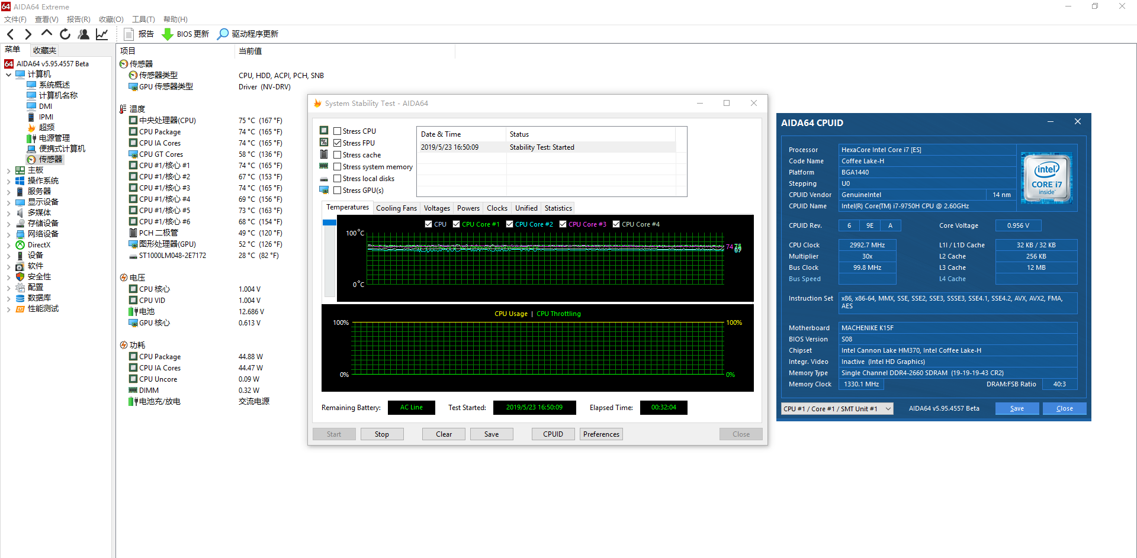Click the user profile toolbar icon
This screenshot has width=1137, height=558.
83,34
